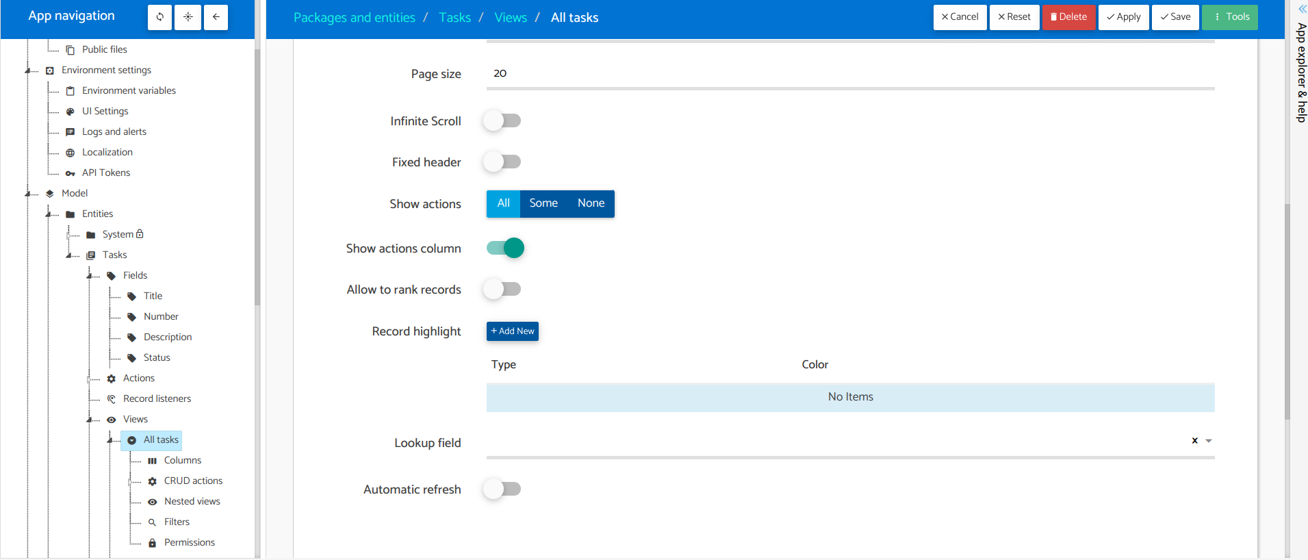Click the Filters magnifier icon

(x=152, y=522)
